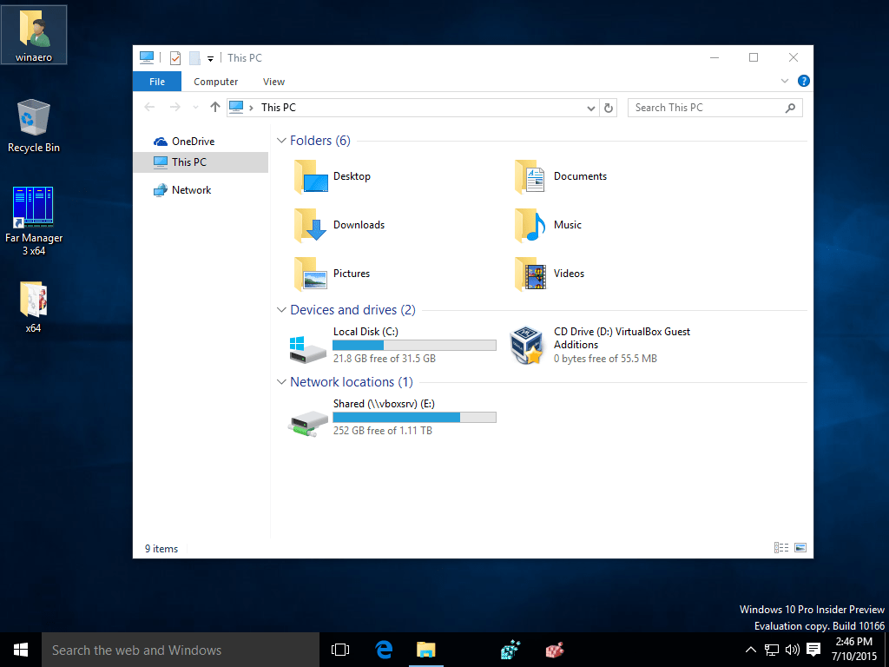
Task: Collapse the Devices and drives section
Action: tap(281, 309)
